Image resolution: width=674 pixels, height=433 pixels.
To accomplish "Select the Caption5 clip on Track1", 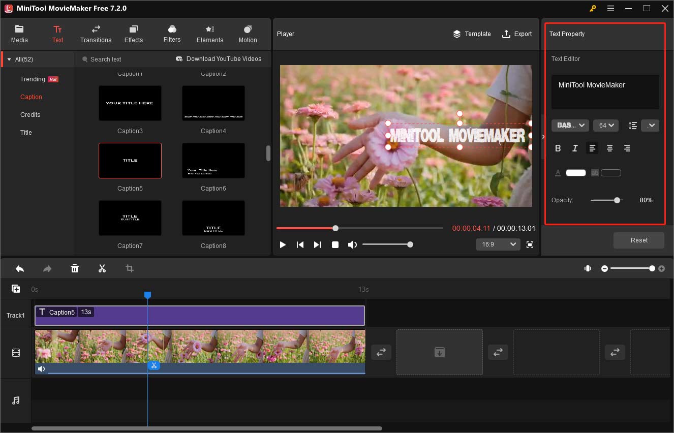I will pyautogui.click(x=200, y=316).
